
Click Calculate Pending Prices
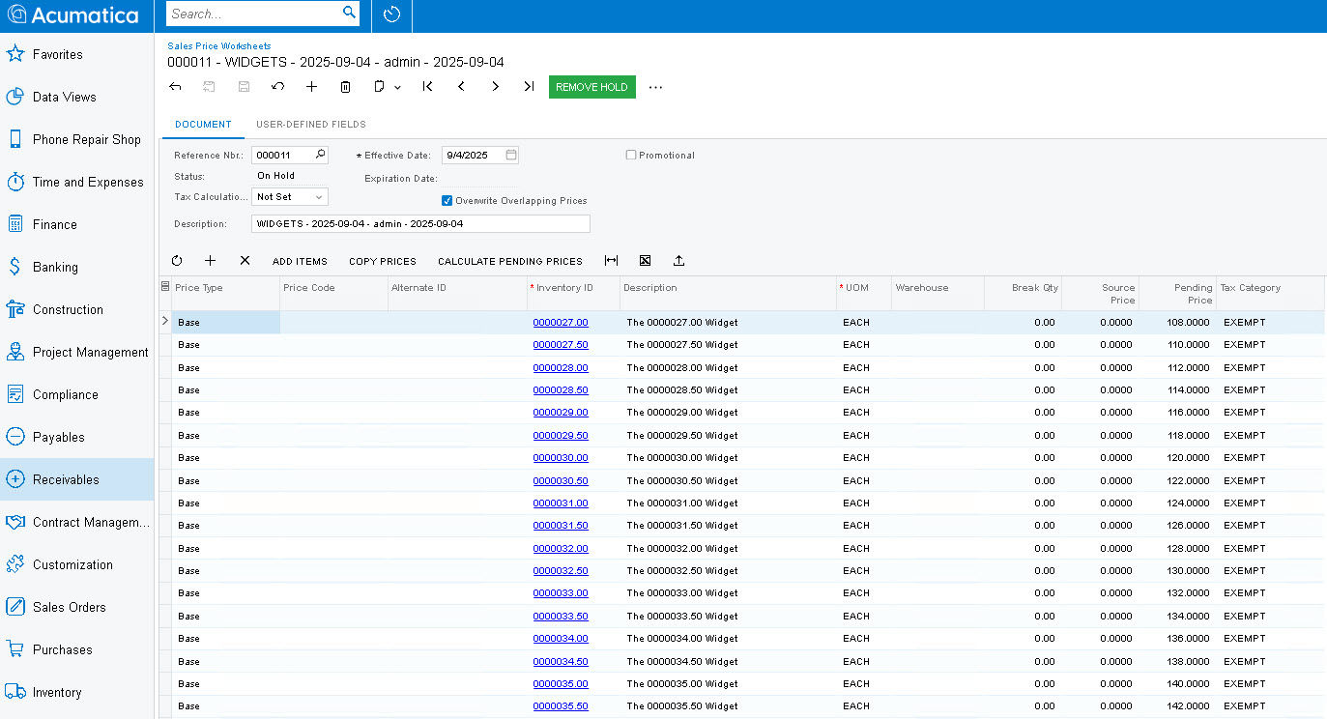(510, 261)
